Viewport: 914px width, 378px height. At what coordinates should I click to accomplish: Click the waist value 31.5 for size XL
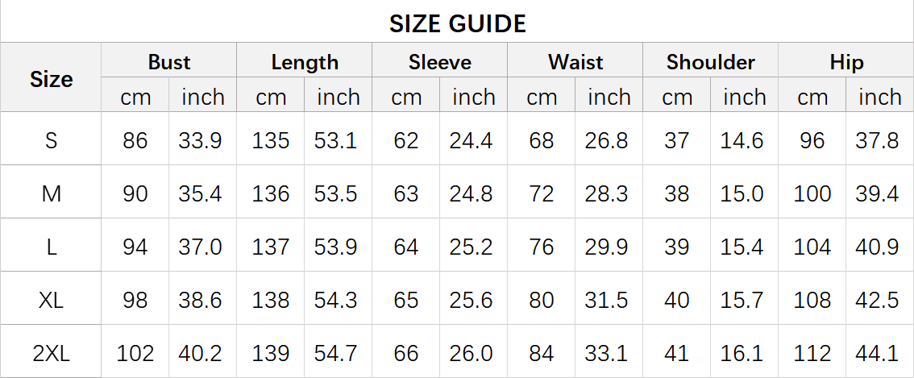(606, 300)
